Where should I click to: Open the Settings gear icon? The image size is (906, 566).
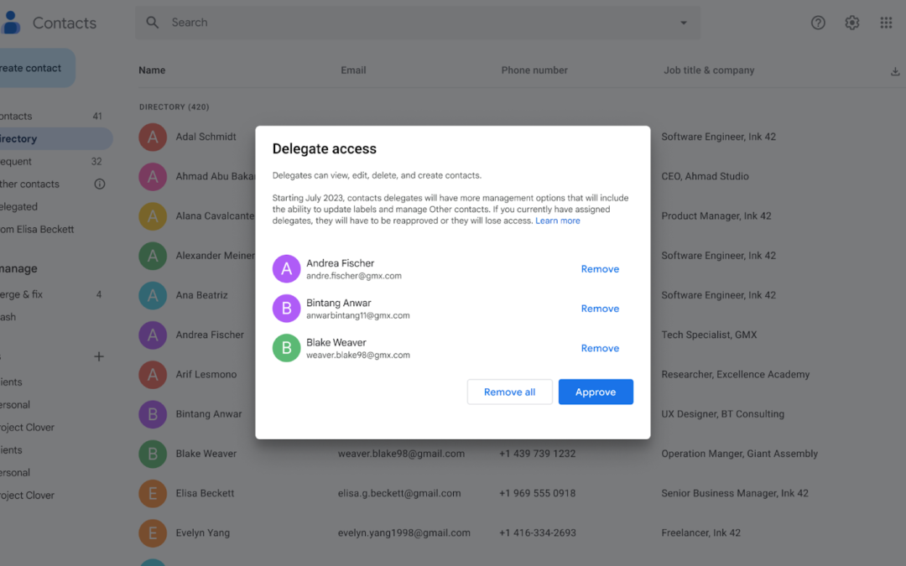pos(851,23)
